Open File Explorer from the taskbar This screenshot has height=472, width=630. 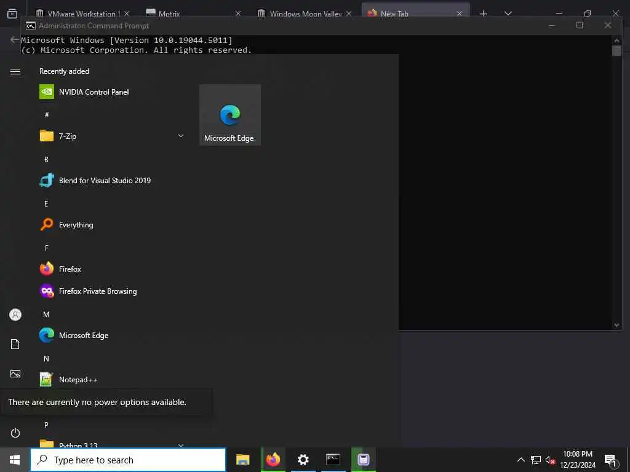pyautogui.click(x=242, y=460)
